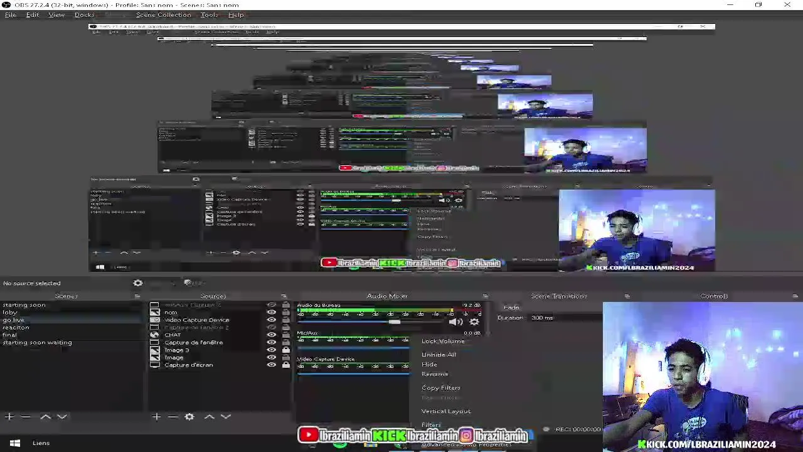Move scene down with the Scenes down arrow
Image resolution: width=803 pixels, height=452 pixels.
62,416
